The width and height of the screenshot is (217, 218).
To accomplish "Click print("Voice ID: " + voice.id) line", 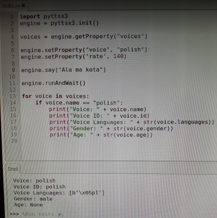I will coord(99,116).
